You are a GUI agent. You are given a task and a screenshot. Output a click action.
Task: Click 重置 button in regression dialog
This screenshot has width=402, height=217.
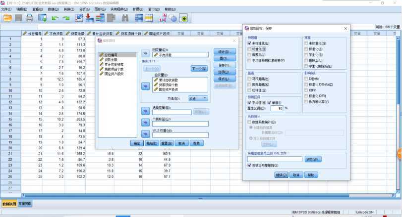point(167,143)
